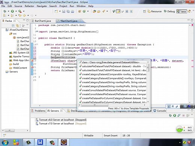The image size is (195, 146).
Task: Click the Next Annotation toolbar icon
Action: [4, 15]
